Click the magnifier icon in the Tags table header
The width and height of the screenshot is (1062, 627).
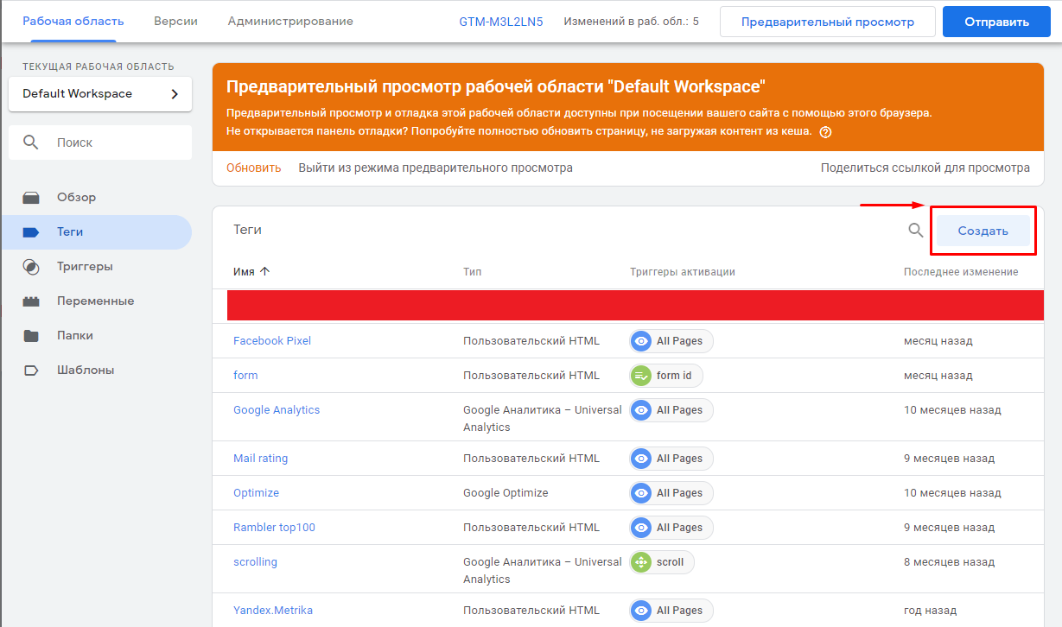915,231
